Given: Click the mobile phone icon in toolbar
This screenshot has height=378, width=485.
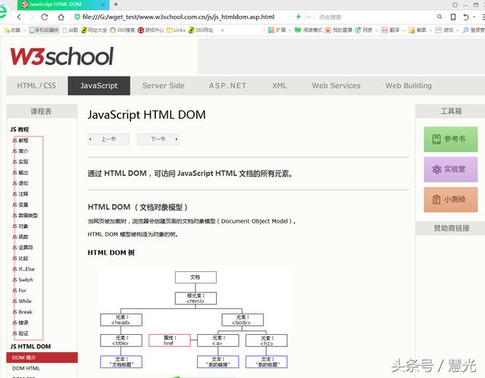Looking at the screenshot, I should pyautogui.click(x=453, y=17).
